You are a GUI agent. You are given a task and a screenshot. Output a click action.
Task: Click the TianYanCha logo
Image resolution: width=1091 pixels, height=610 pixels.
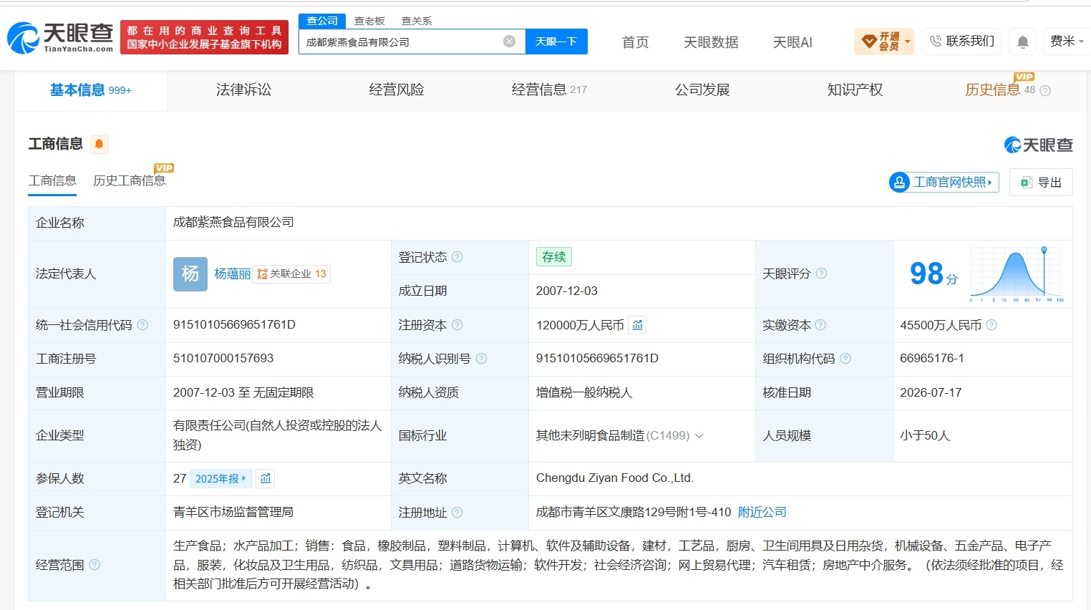60,37
